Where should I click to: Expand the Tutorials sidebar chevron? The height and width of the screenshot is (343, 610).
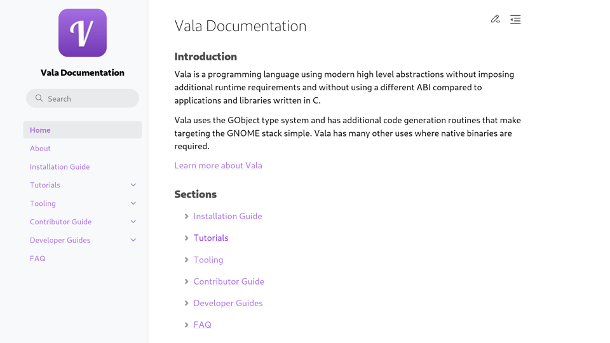pos(133,185)
